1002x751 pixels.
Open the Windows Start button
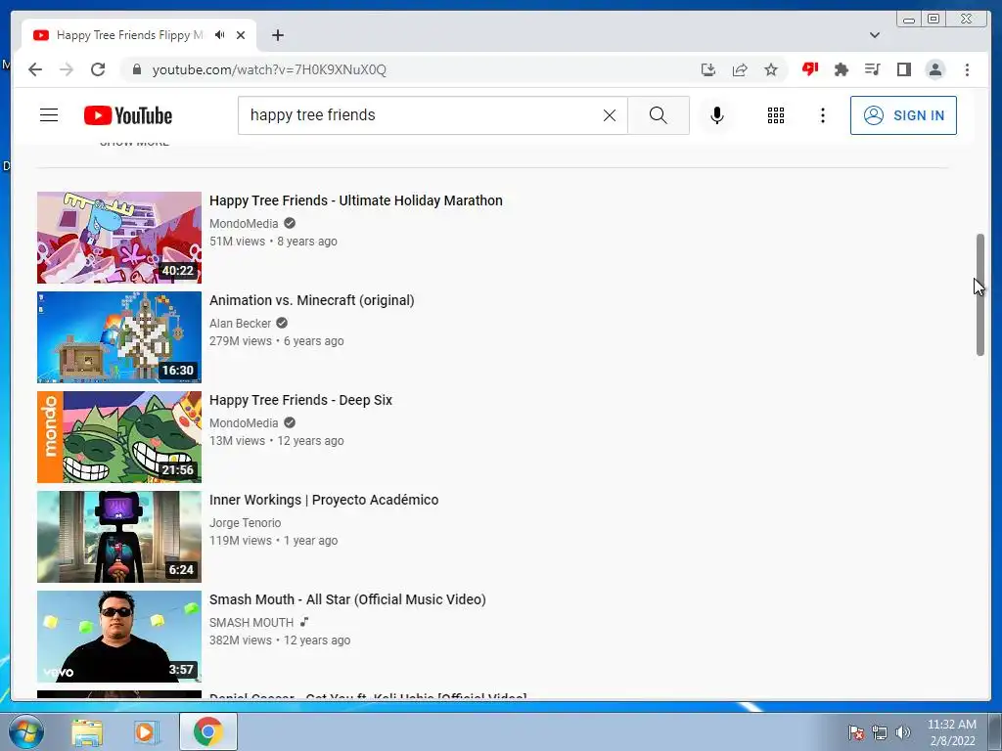click(x=25, y=731)
